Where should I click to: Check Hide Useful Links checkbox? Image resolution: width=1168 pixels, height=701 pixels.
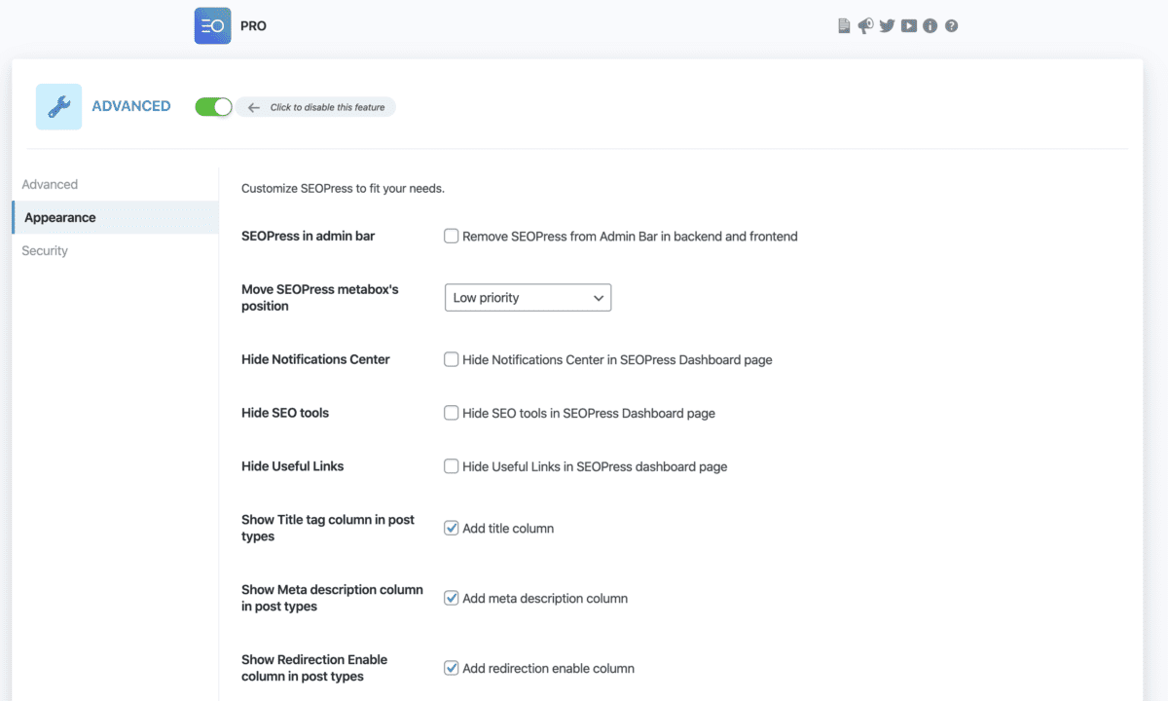[x=452, y=466]
